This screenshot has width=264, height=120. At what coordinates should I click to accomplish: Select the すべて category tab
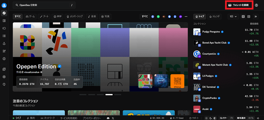pyautogui.click(x=17, y=16)
